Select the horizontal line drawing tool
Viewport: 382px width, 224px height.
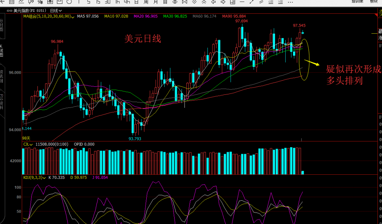point(242,2)
